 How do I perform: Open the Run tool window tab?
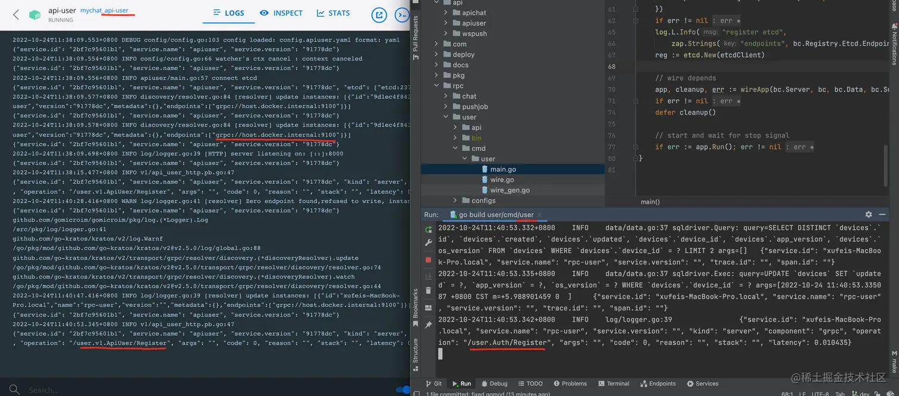[x=461, y=384]
